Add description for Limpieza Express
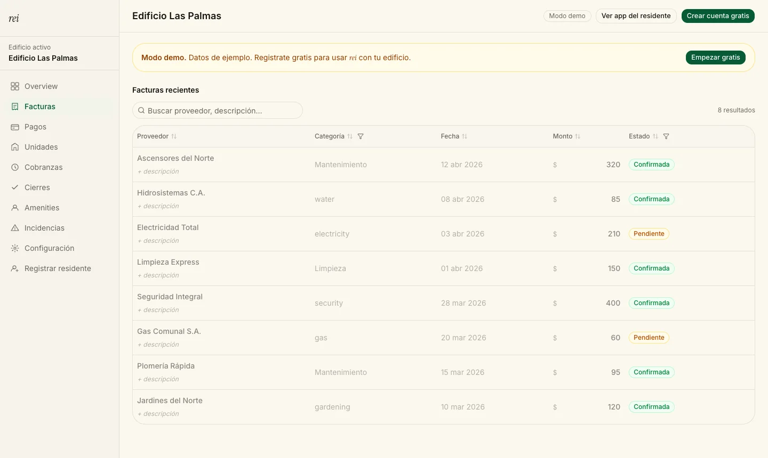This screenshot has height=458, width=768. 158,275
